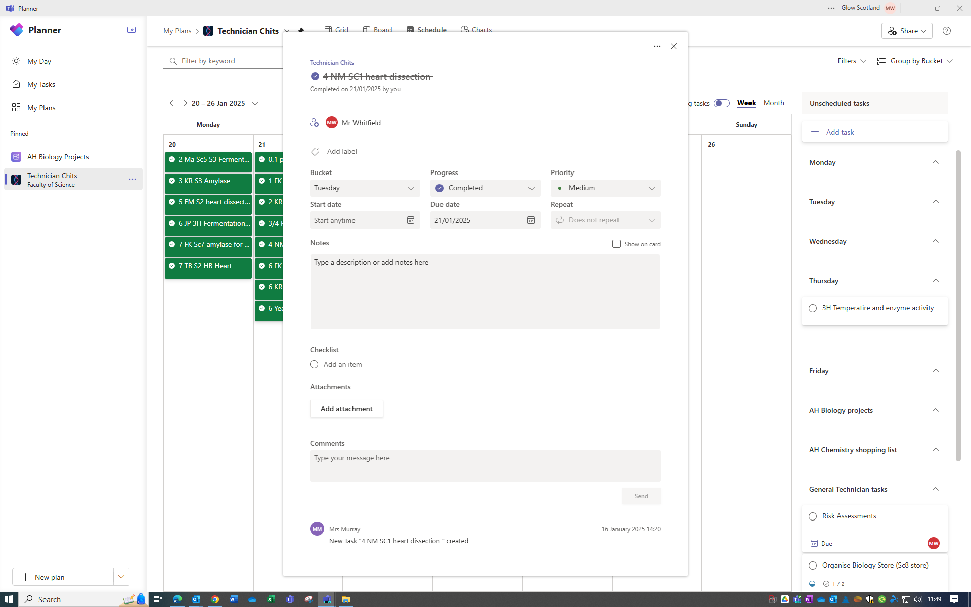This screenshot has width=971, height=607.
Task: Tick the Show on card checkbox
Action: coord(616,244)
